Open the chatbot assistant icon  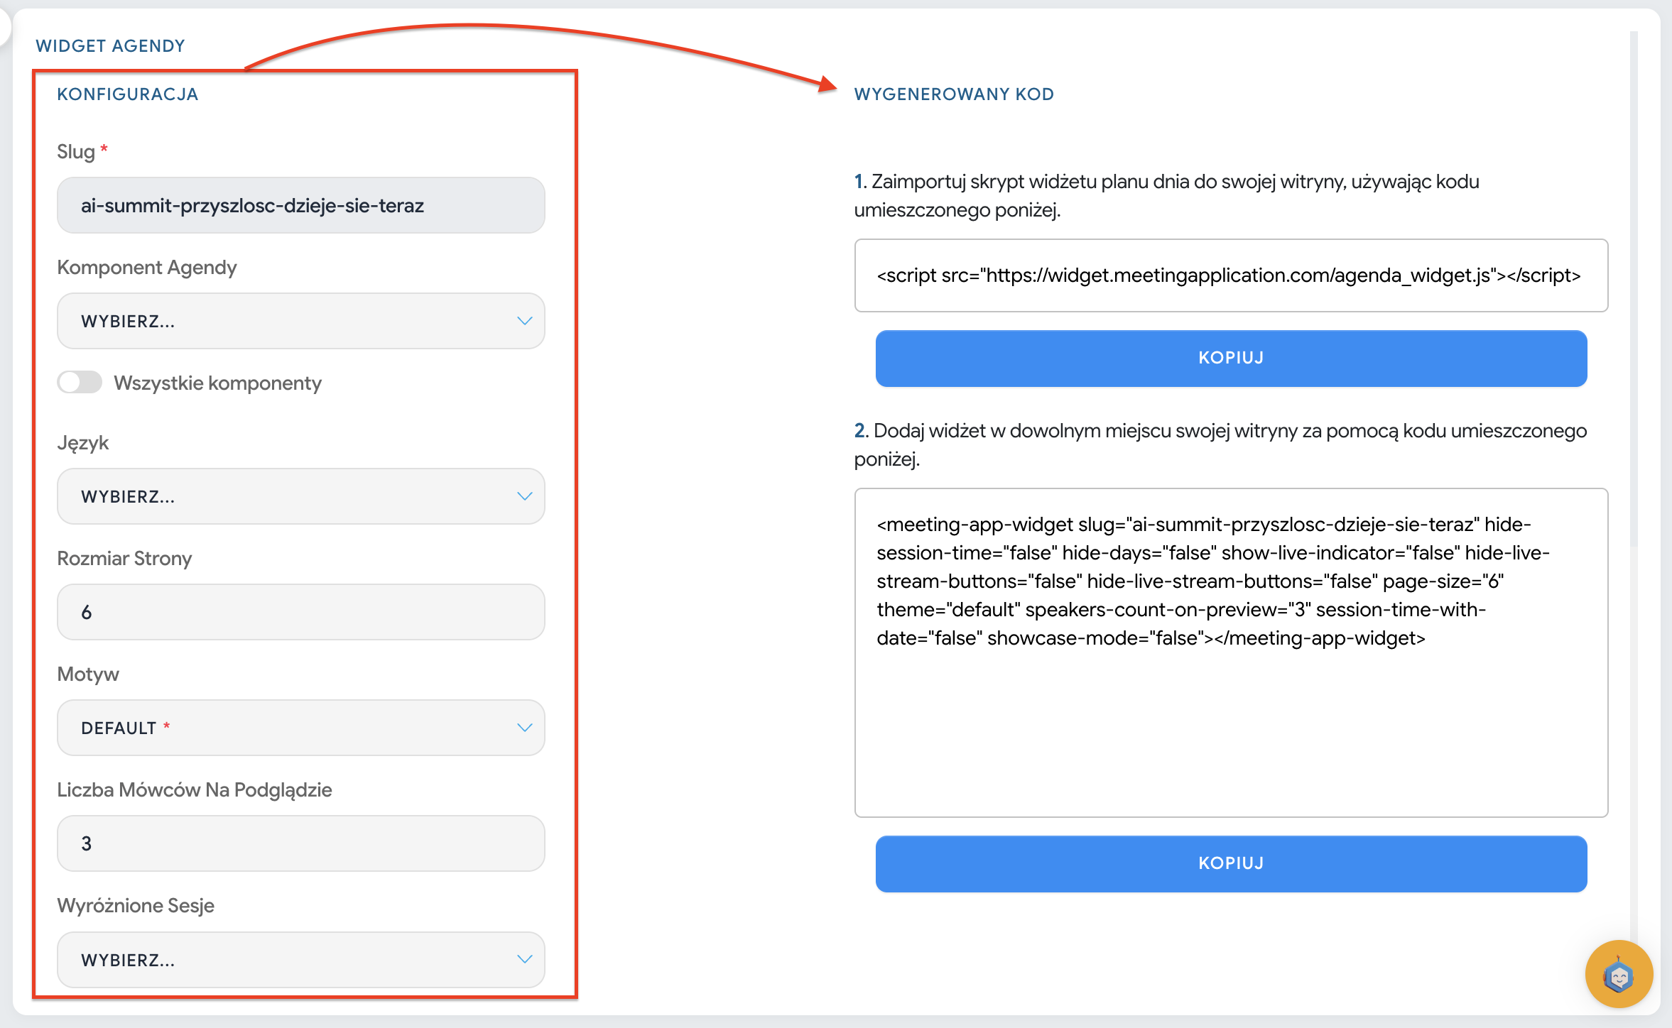(1618, 974)
